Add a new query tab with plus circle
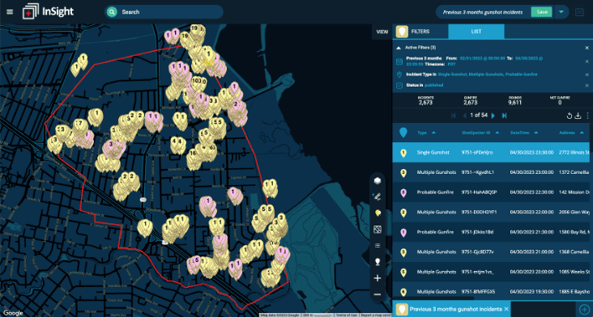The width and height of the screenshot is (593, 317). coord(583,309)
